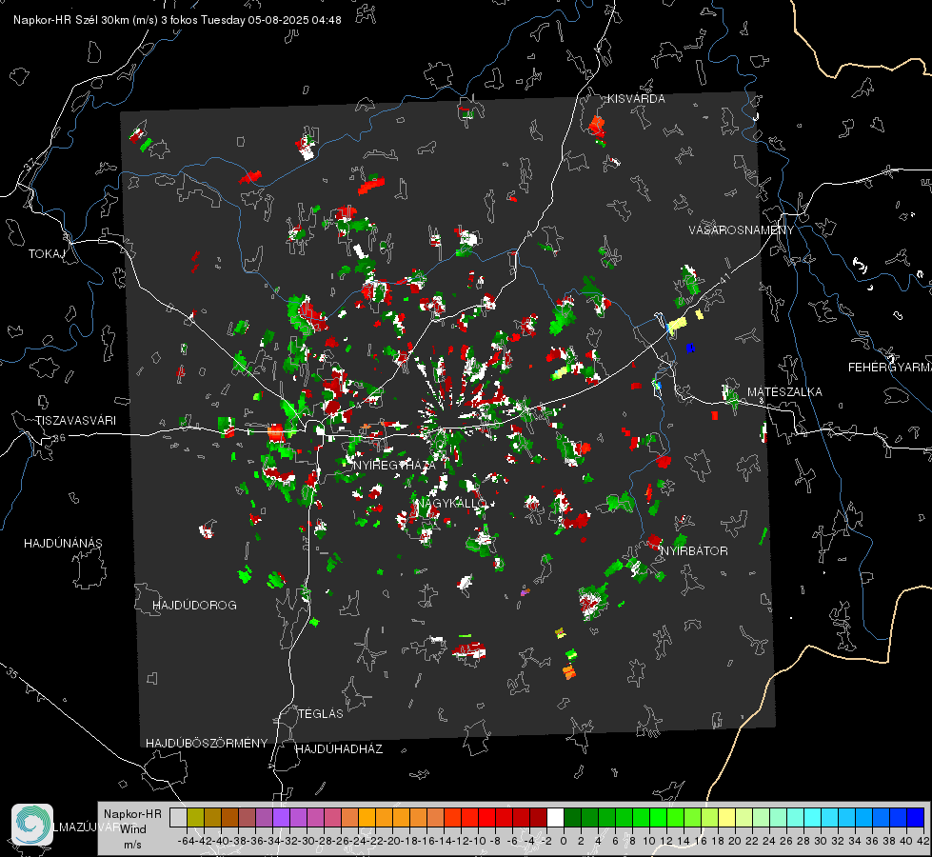Viewport: 932px width, 857px height.
Task: Click the TOKAJ city label
Action: pos(47,254)
